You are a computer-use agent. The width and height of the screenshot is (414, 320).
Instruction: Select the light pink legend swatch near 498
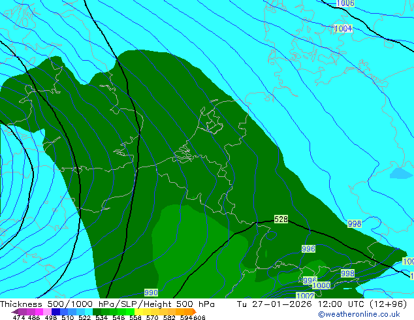pyautogui.click(x=47, y=312)
